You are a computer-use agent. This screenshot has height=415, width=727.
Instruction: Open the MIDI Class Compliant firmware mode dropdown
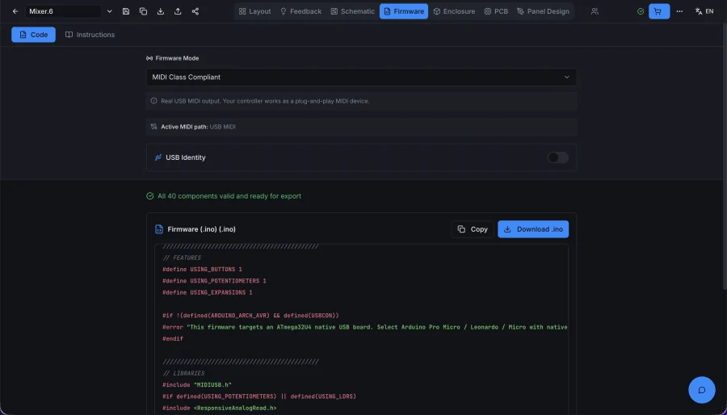click(x=361, y=77)
